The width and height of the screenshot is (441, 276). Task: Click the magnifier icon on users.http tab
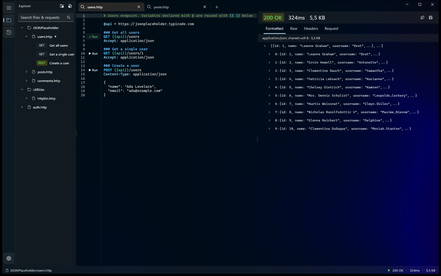coord(83,7)
